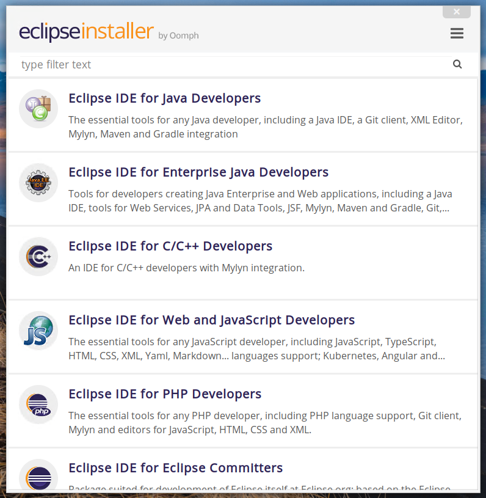Viewport: 486px width, 498px height.
Task: Click the 'essential tools for any PHP developer' description
Action: (265, 423)
